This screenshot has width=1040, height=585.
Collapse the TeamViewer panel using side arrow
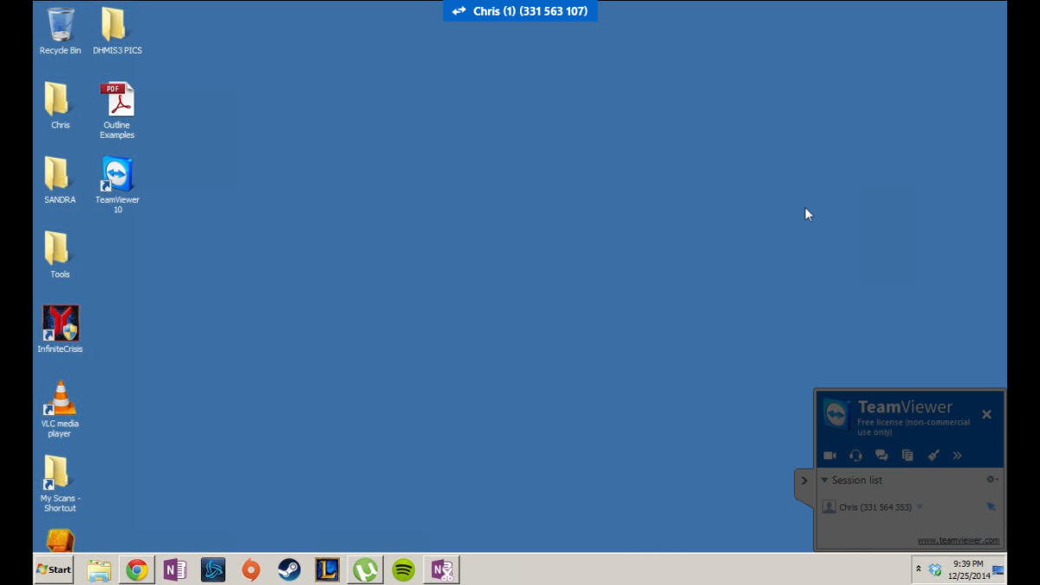(x=803, y=480)
